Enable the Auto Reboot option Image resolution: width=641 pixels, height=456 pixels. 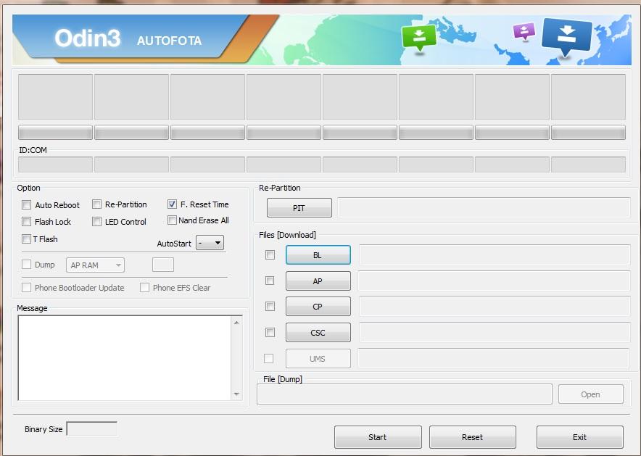point(27,204)
